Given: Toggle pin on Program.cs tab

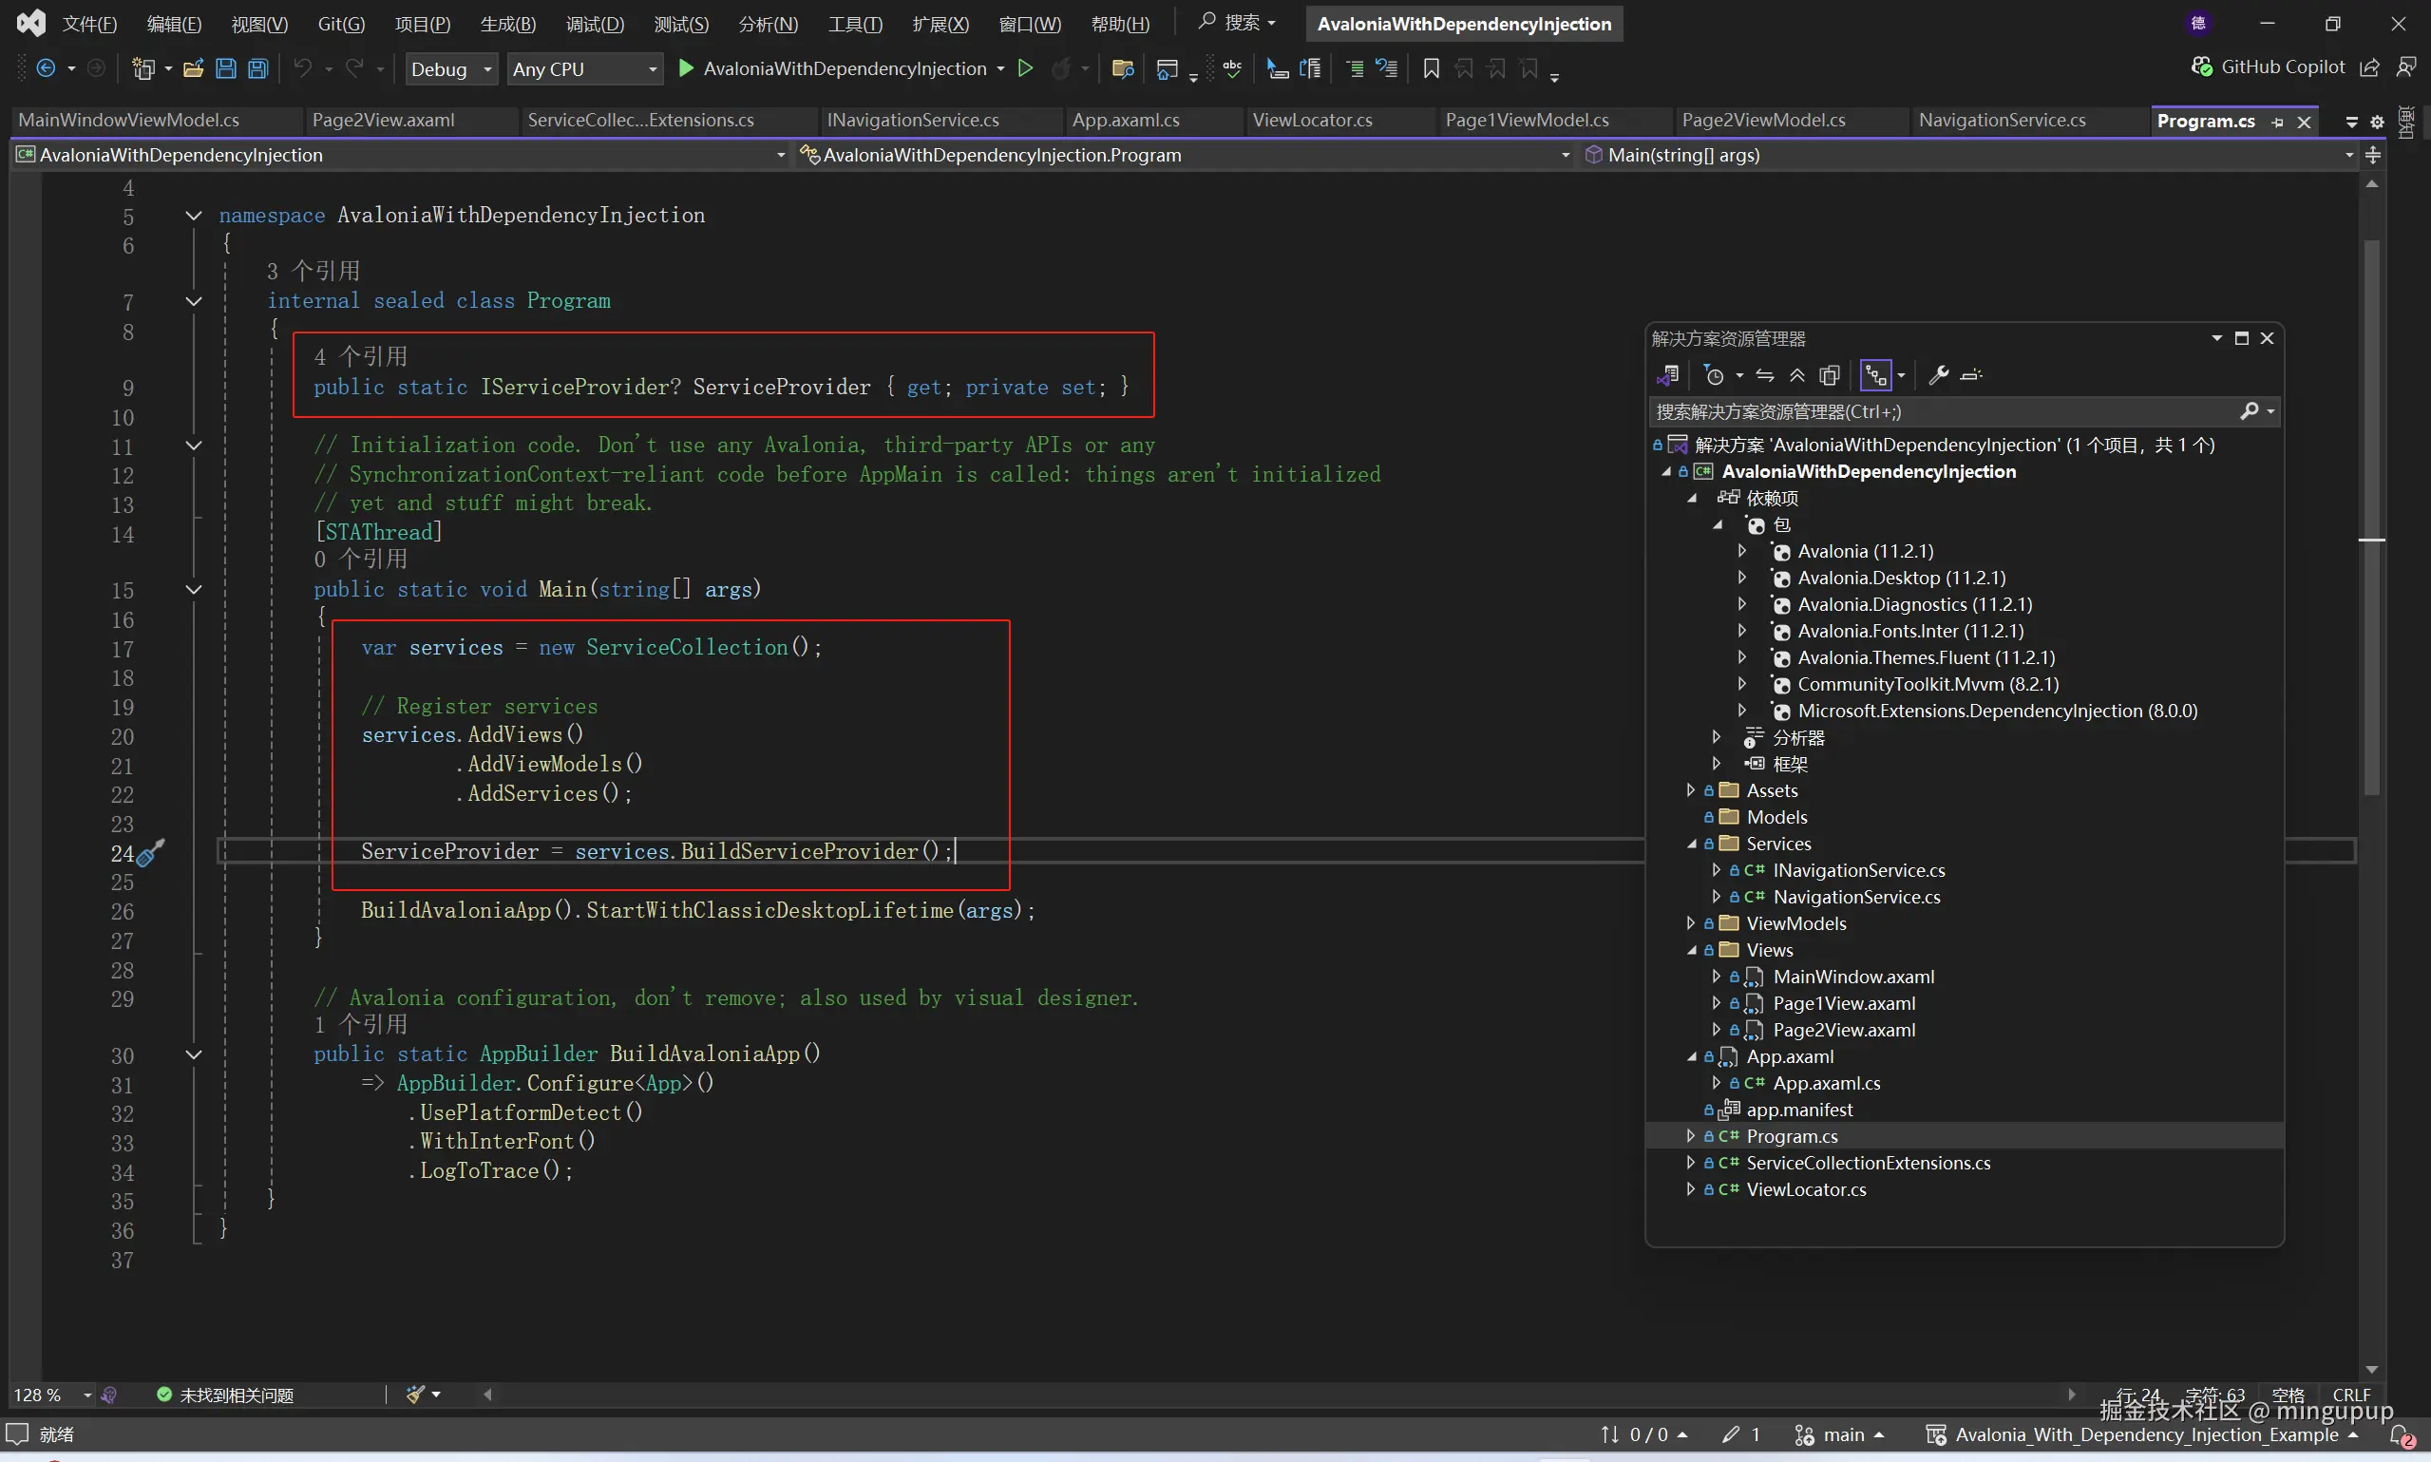Looking at the screenshot, I should click(x=2277, y=123).
